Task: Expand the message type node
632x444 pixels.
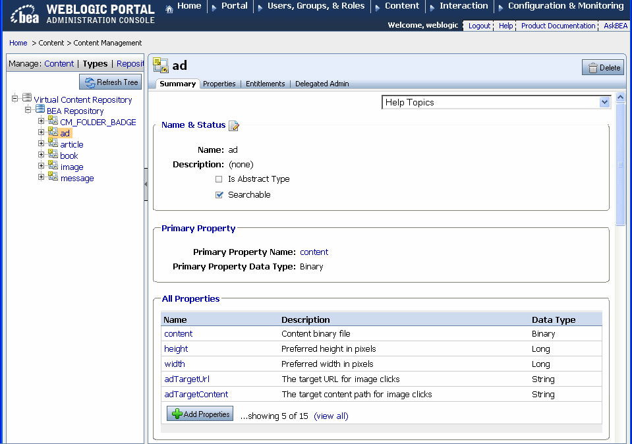Action: (x=41, y=177)
